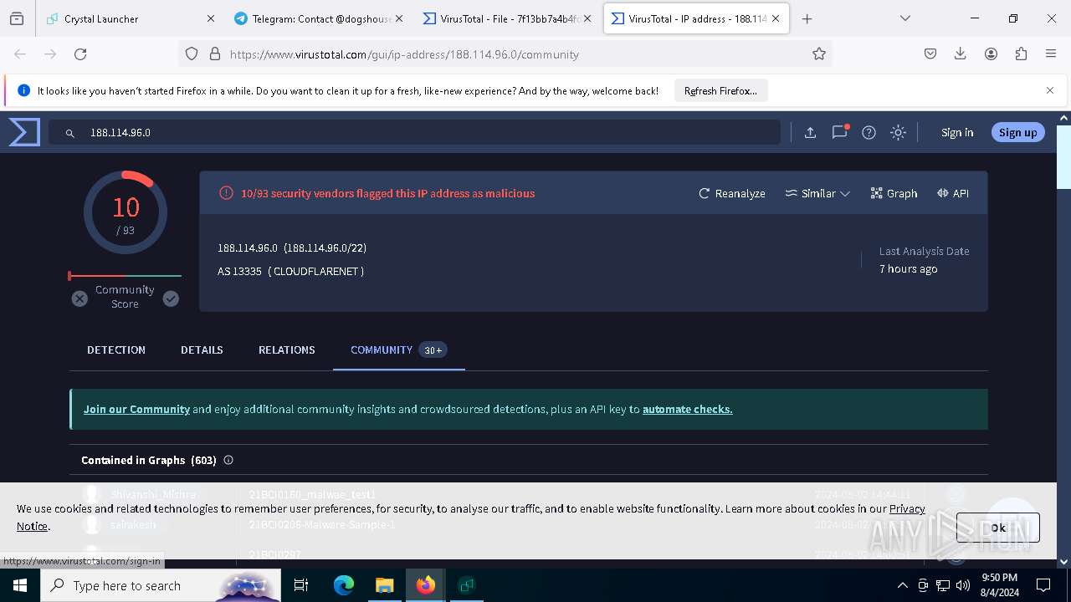Open File Explorer from the taskbar
The image size is (1071, 602).
click(384, 585)
